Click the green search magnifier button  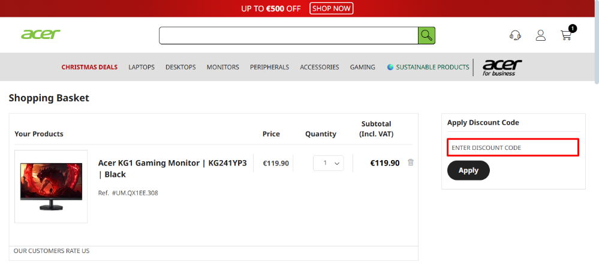(x=426, y=35)
